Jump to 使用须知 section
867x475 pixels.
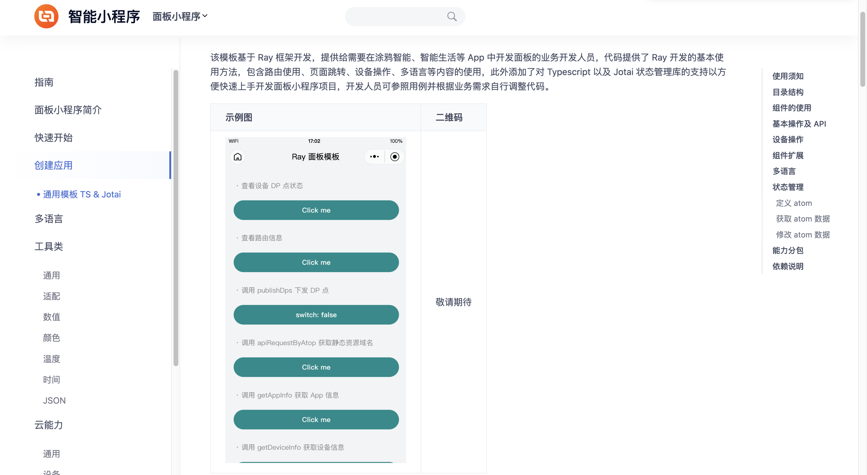(788, 76)
